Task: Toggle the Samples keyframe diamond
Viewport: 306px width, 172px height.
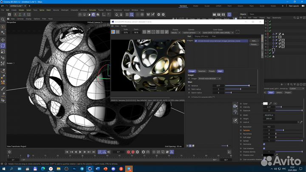Action: (241, 130)
